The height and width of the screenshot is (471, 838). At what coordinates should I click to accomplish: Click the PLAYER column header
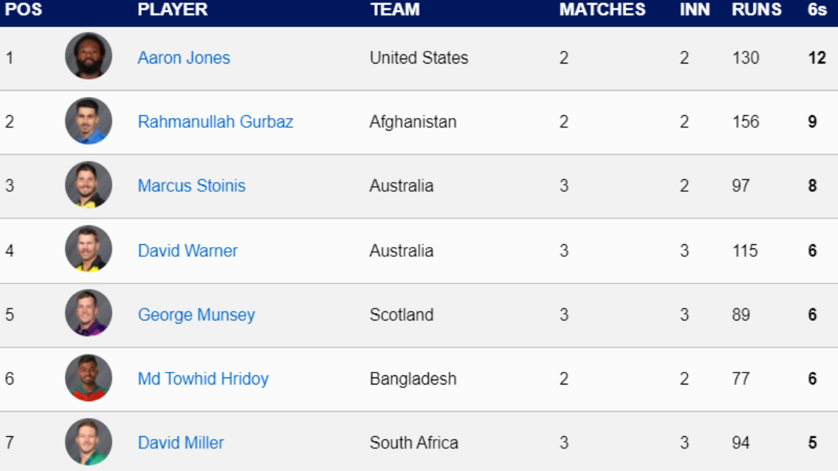(x=172, y=10)
